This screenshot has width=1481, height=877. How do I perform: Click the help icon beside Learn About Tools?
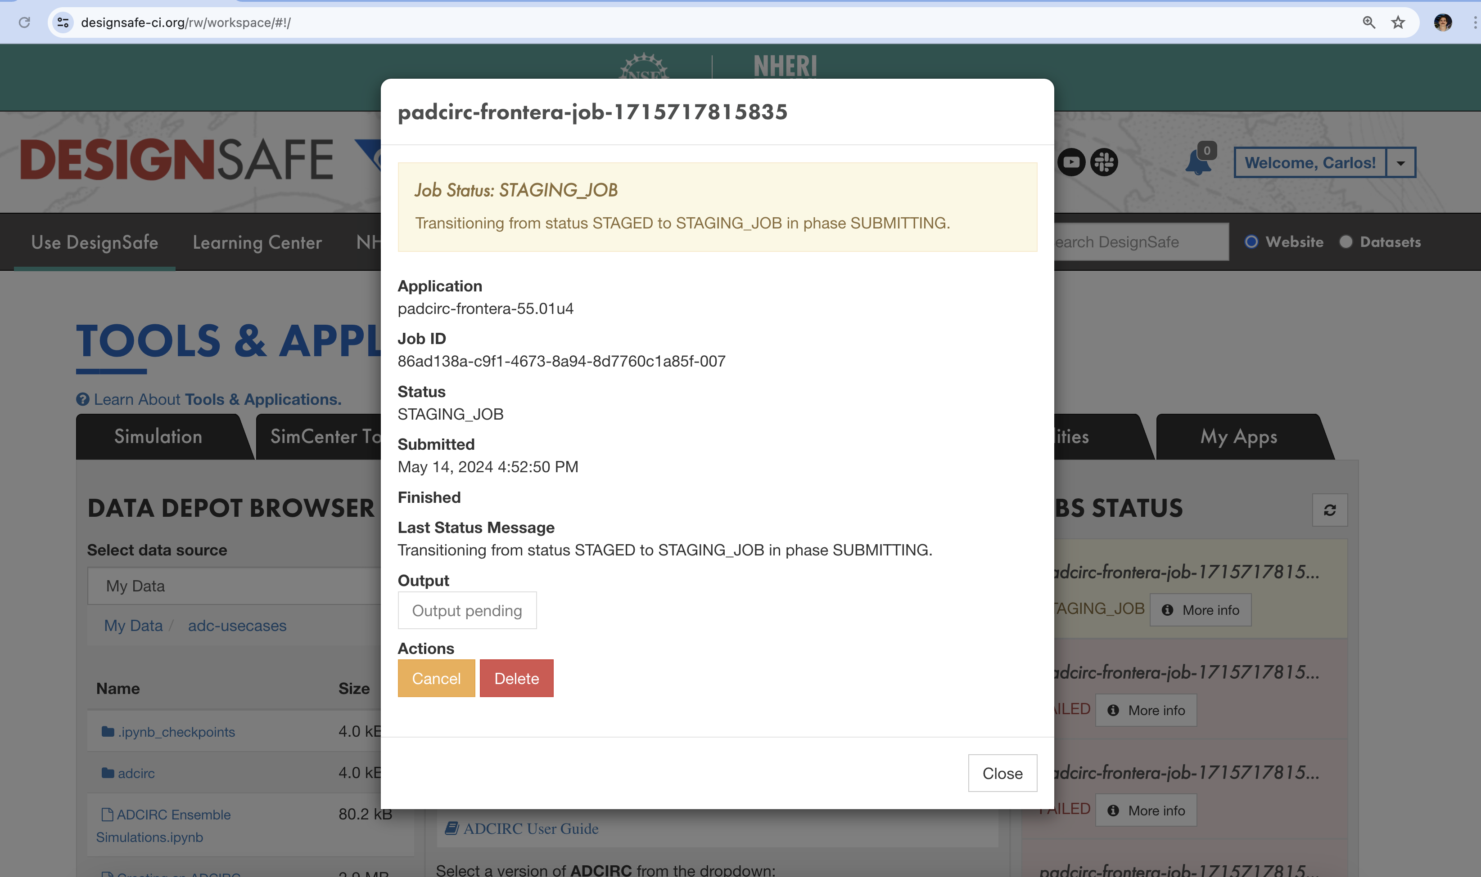(83, 399)
